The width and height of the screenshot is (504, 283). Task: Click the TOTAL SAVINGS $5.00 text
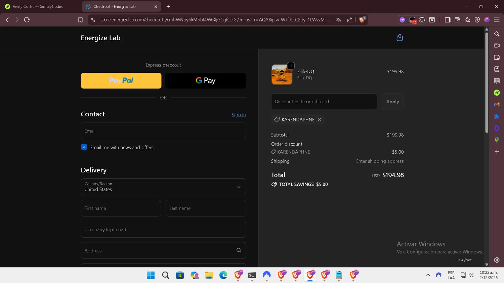pos(303,184)
